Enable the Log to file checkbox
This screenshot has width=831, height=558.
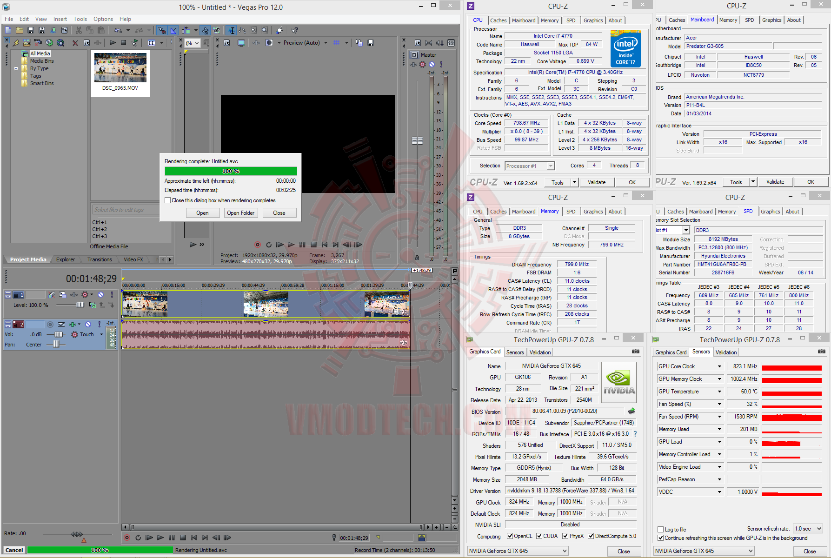660,530
